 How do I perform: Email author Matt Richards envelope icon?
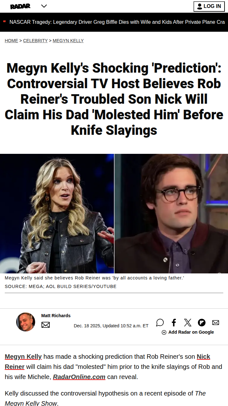(46, 325)
